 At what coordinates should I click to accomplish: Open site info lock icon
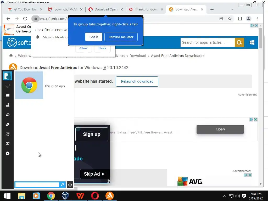36,19
